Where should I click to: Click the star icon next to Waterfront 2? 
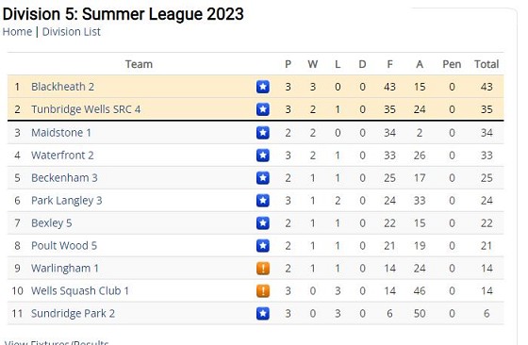tap(263, 156)
